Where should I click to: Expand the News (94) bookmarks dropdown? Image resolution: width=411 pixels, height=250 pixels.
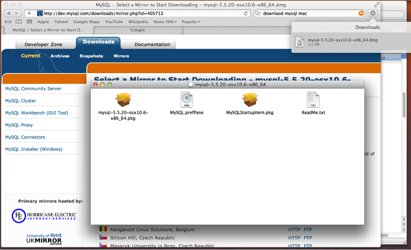tap(165, 21)
